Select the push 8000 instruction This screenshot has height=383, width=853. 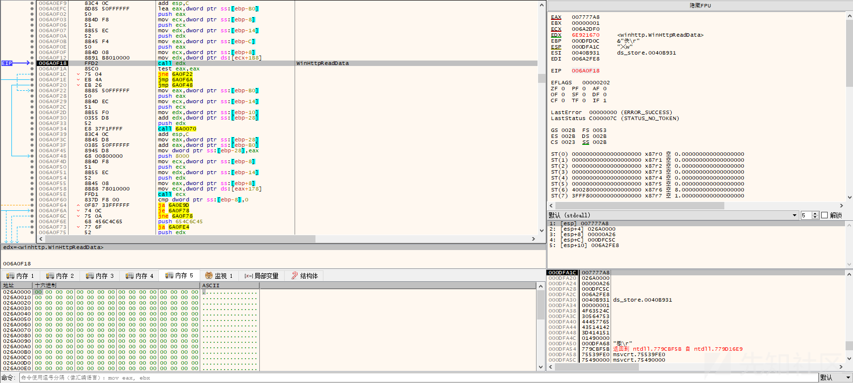(174, 156)
